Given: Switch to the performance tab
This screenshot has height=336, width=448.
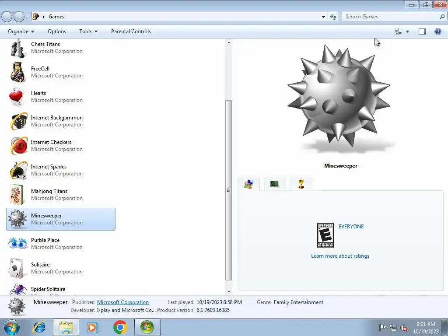Looking at the screenshot, I should (x=275, y=184).
